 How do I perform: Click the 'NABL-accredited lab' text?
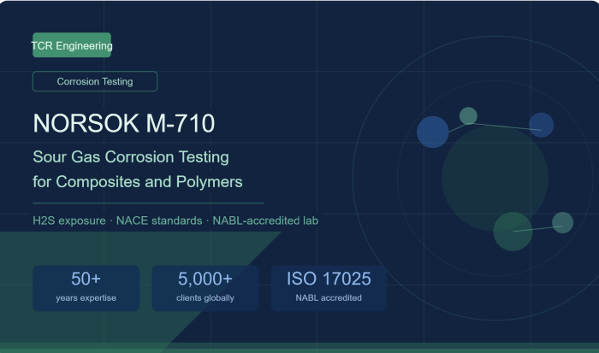point(265,221)
